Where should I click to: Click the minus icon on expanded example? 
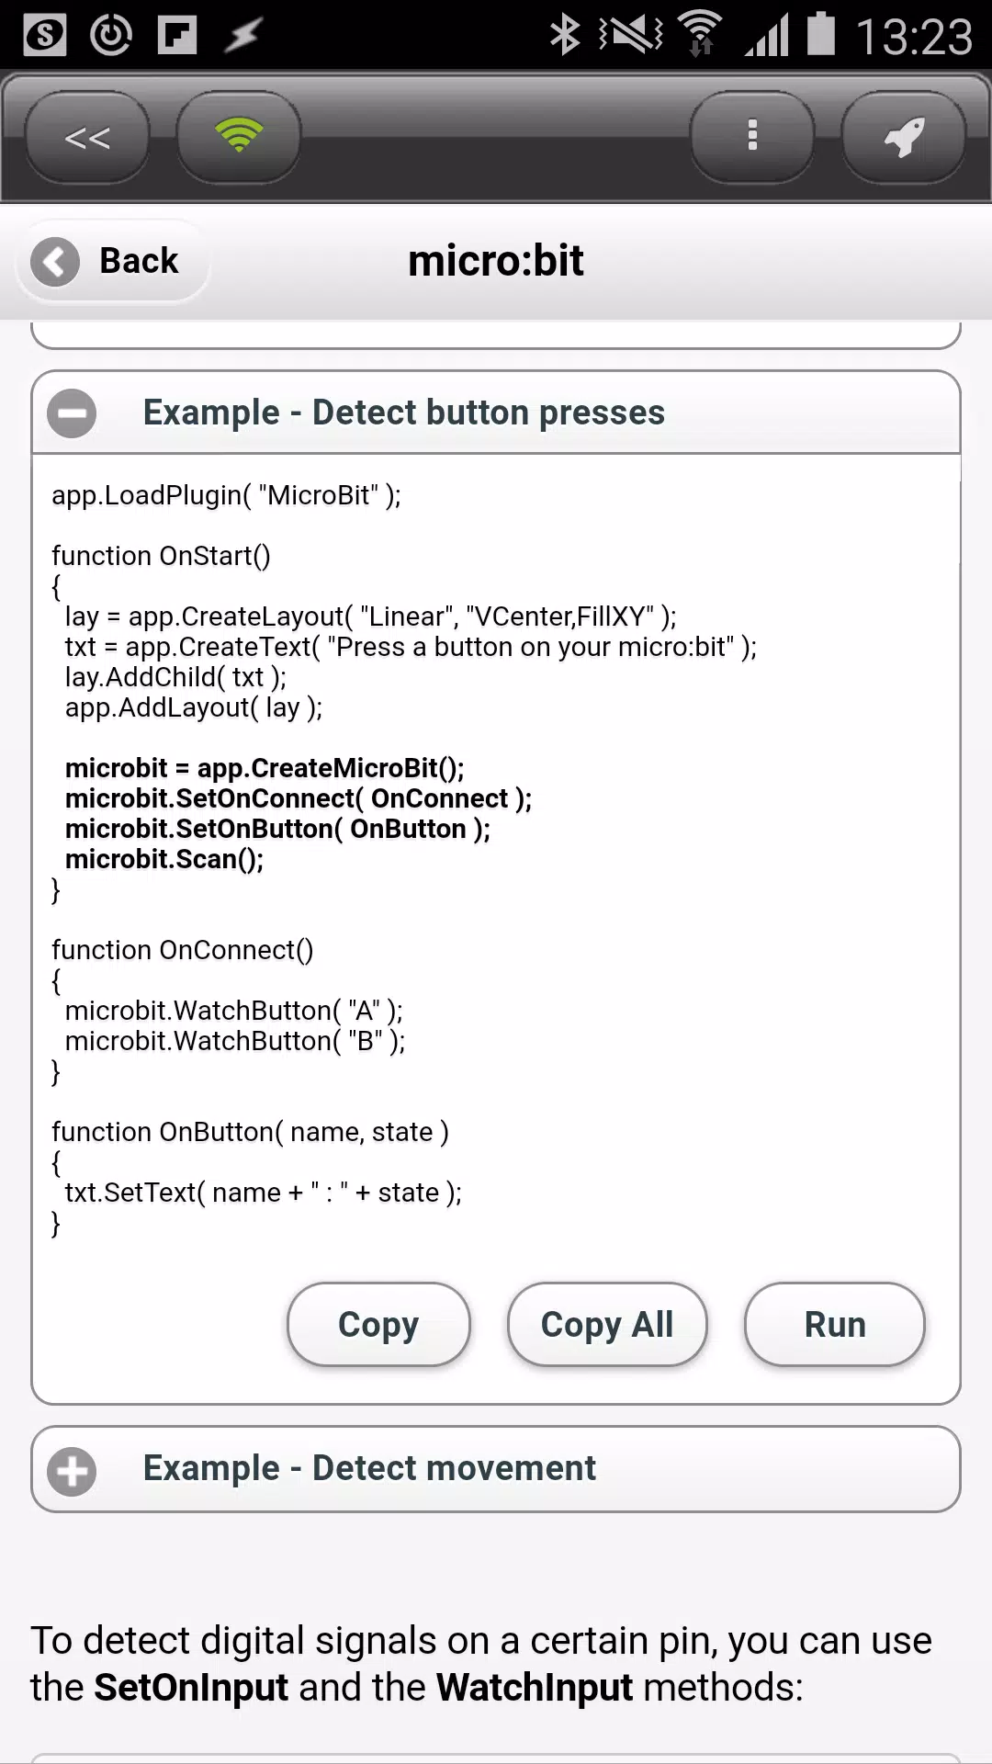point(72,413)
